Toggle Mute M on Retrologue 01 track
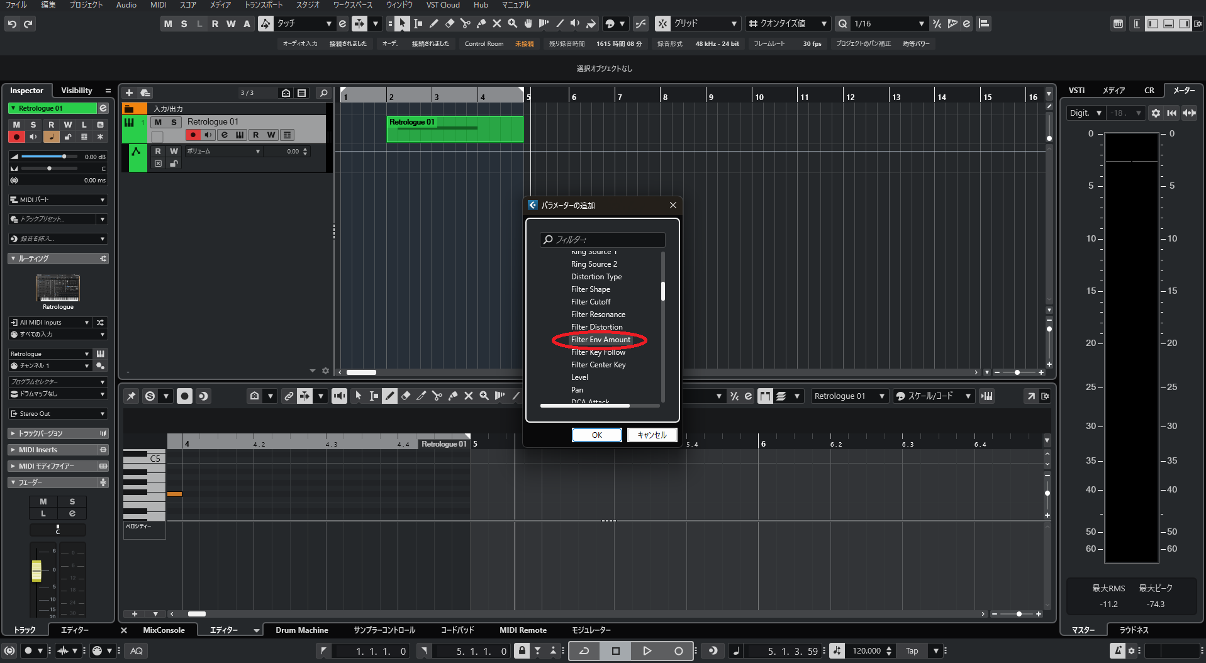 (x=158, y=122)
